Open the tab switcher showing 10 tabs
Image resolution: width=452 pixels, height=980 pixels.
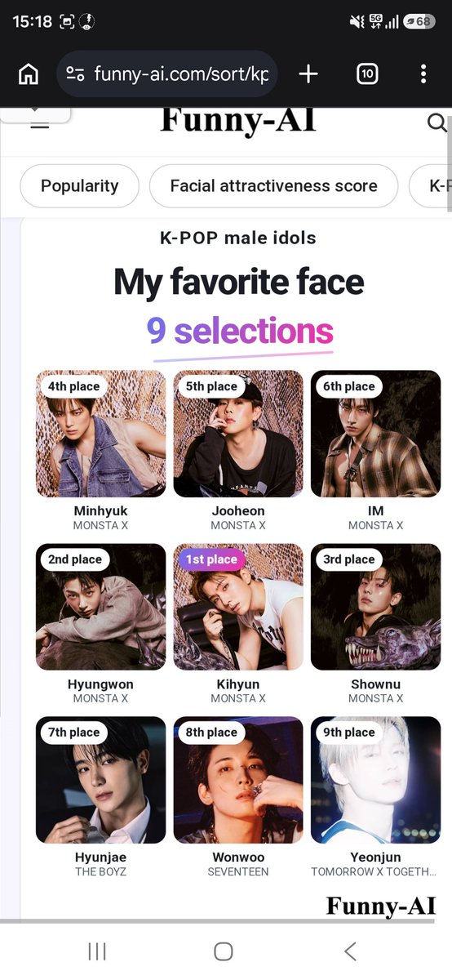[x=367, y=74]
